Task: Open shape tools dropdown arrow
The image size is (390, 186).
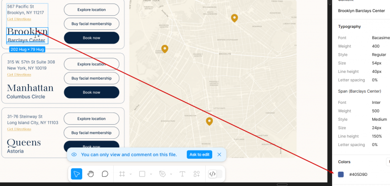Action: click(151, 174)
